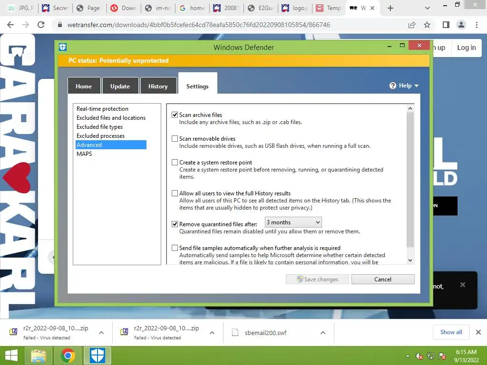Go back in Chrome browser
The width and height of the screenshot is (487, 365).
pos(10,25)
